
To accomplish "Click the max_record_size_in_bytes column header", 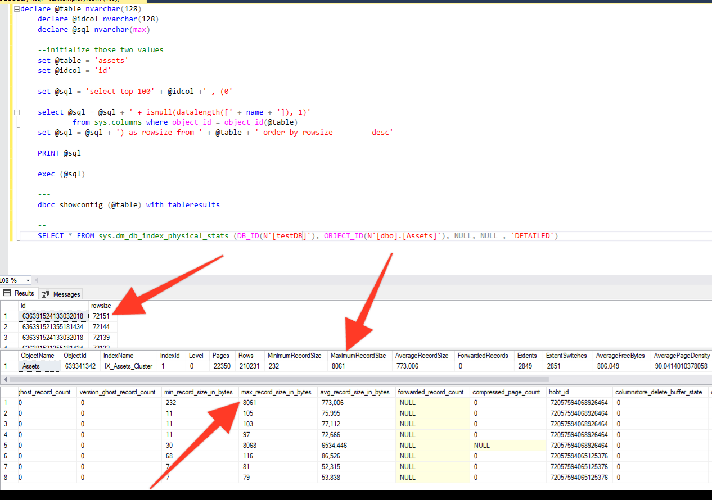I will click(276, 392).
